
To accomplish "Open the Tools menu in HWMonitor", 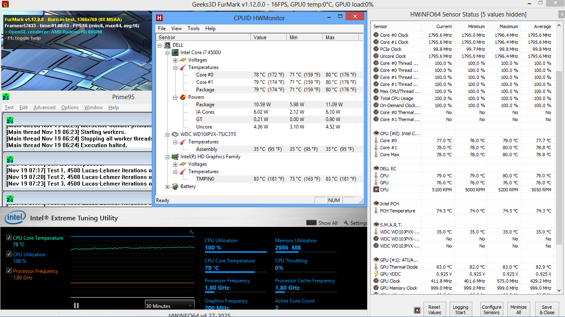I will coord(193,29).
